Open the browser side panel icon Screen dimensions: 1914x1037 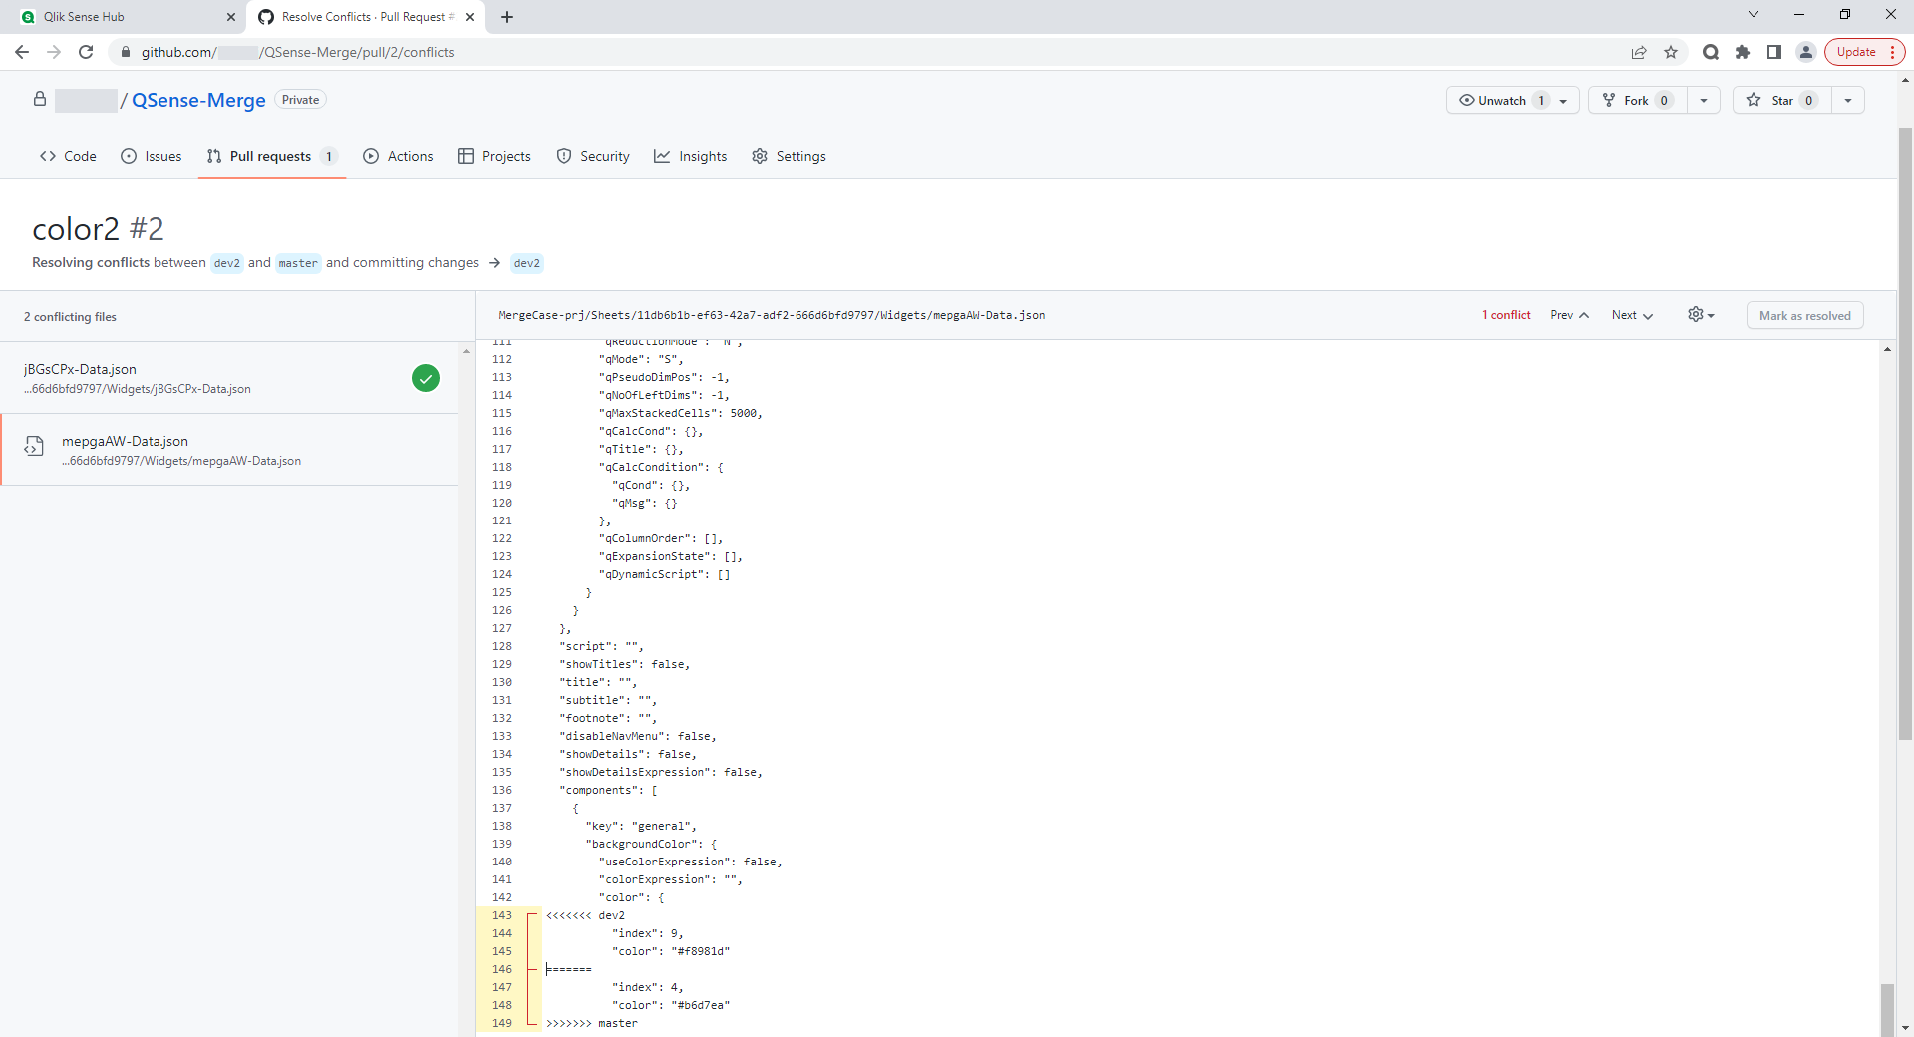pyautogui.click(x=1774, y=52)
